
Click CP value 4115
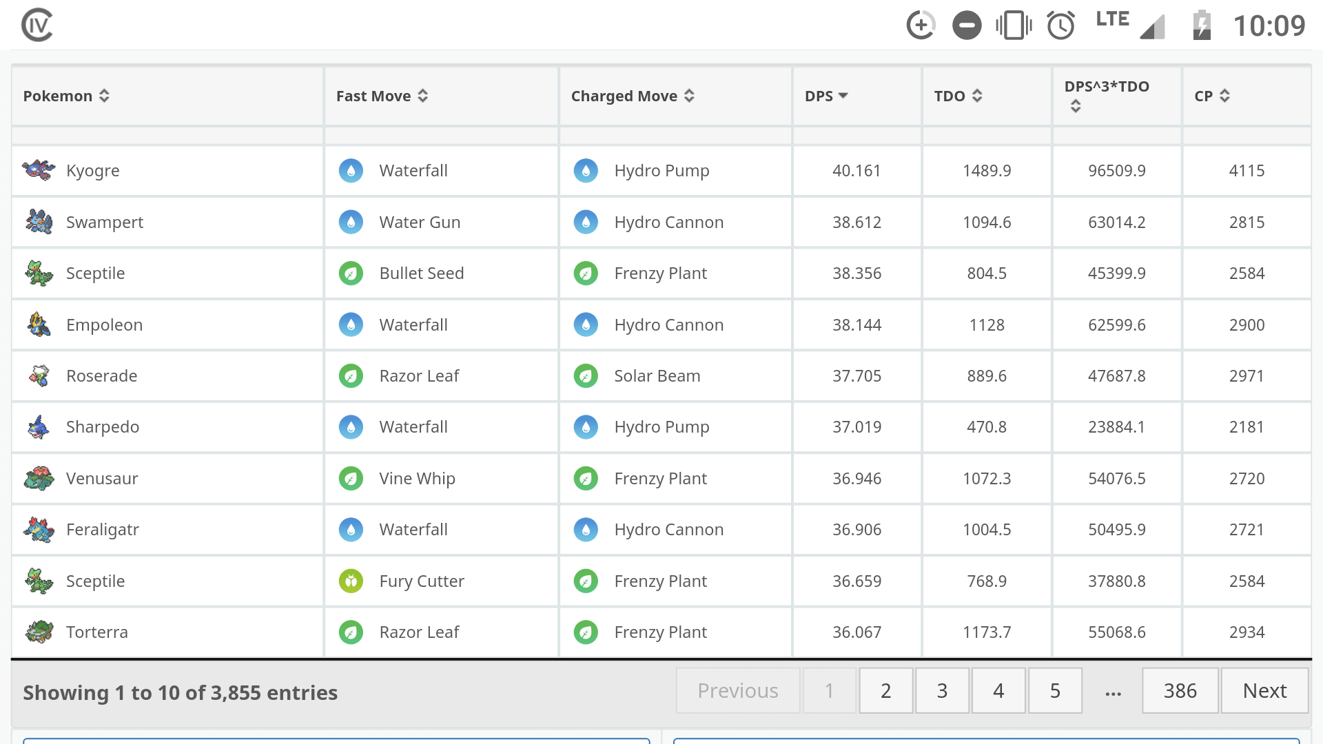(x=1247, y=170)
